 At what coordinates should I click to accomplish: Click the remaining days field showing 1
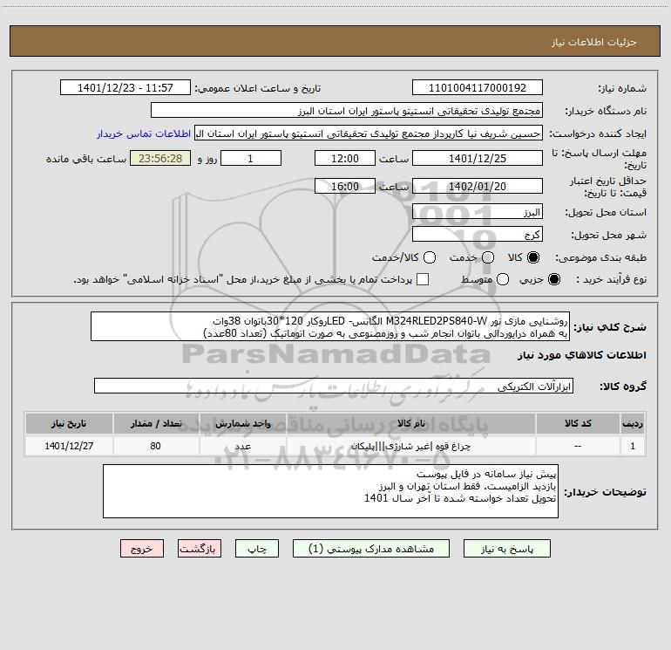pyautogui.click(x=251, y=158)
